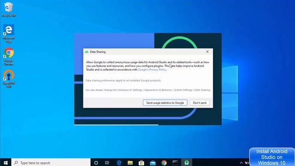The image size is (295, 166).
Task: Select OpenVPN GUI desktop shortcut
Action: 8,79
